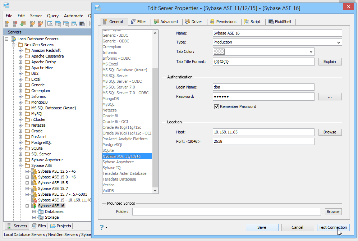
Task: Click the NextGen Servers folder icon
Action: (x=20, y=45)
